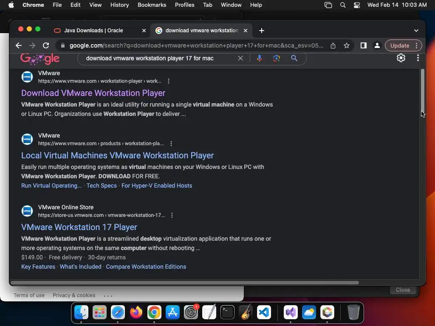Open Google quick settings gear icon

pyautogui.click(x=401, y=58)
